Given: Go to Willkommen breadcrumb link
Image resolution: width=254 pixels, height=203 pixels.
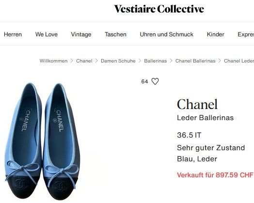Looking at the screenshot, I should pyautogui.click(x=54, y=61).
